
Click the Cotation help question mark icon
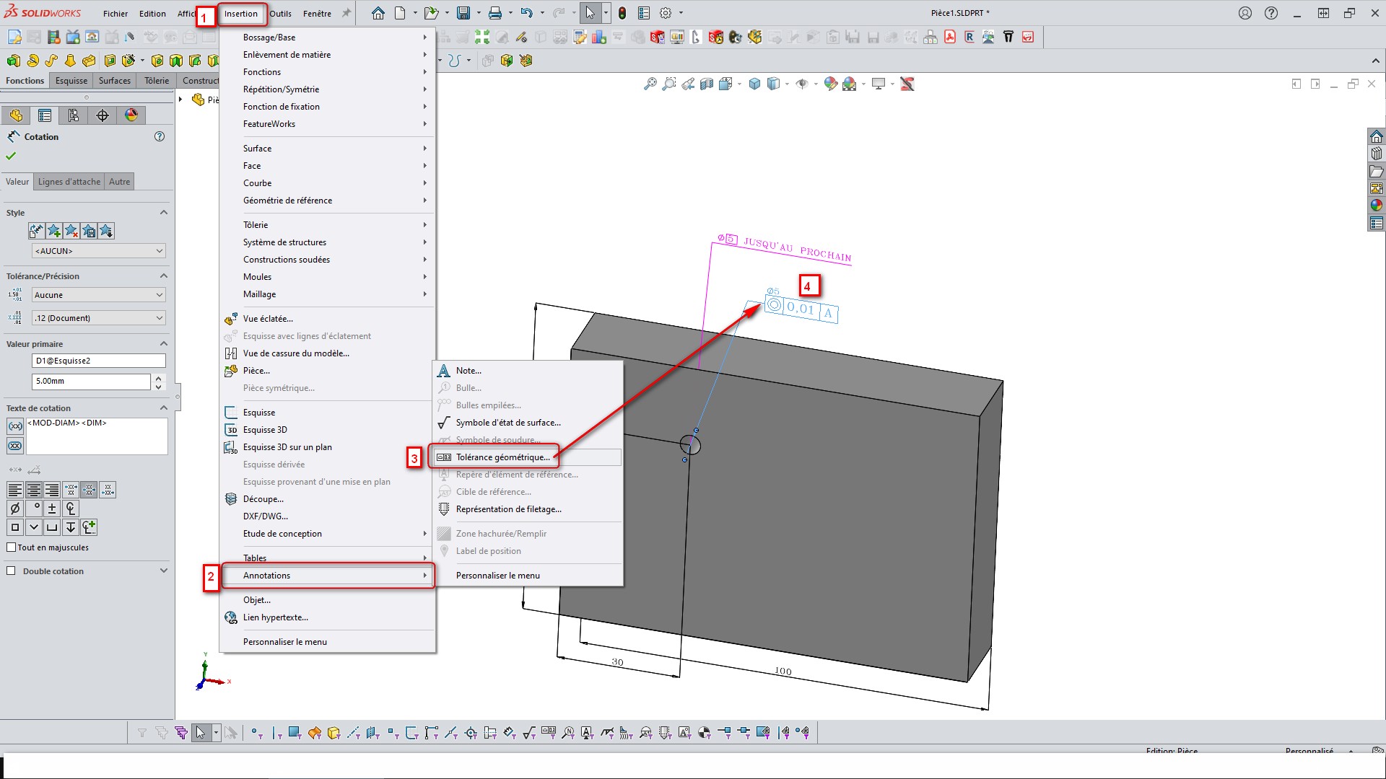point(160,136)
